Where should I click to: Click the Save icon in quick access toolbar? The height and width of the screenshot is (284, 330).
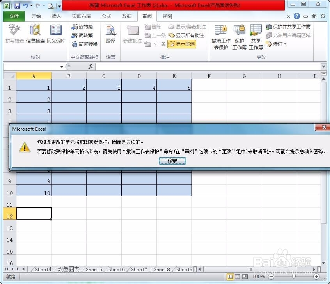[x=17, y=6]
